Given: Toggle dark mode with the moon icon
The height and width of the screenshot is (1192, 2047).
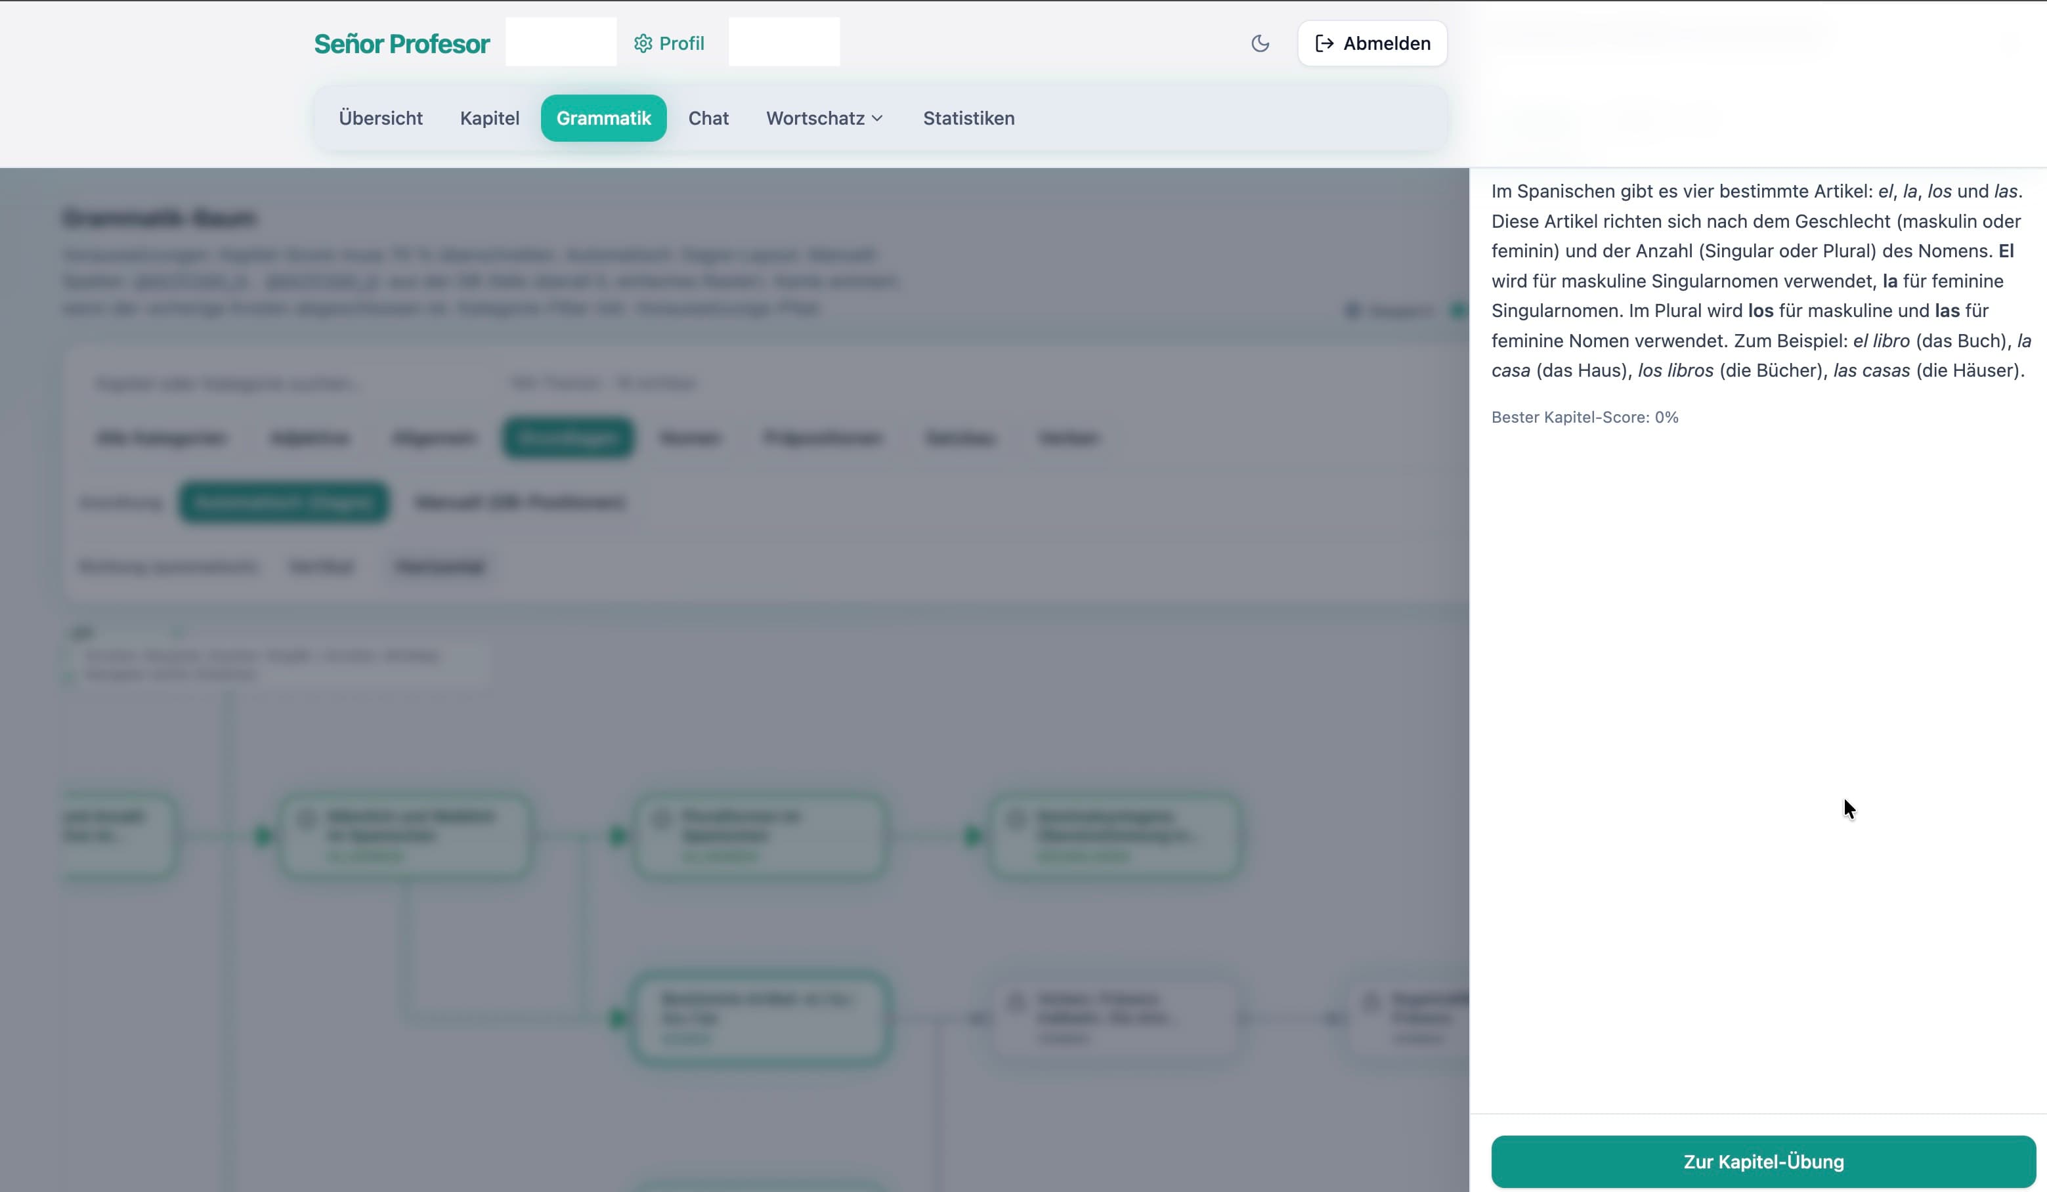Looking at the screenshot, I should coord(1260,43).
